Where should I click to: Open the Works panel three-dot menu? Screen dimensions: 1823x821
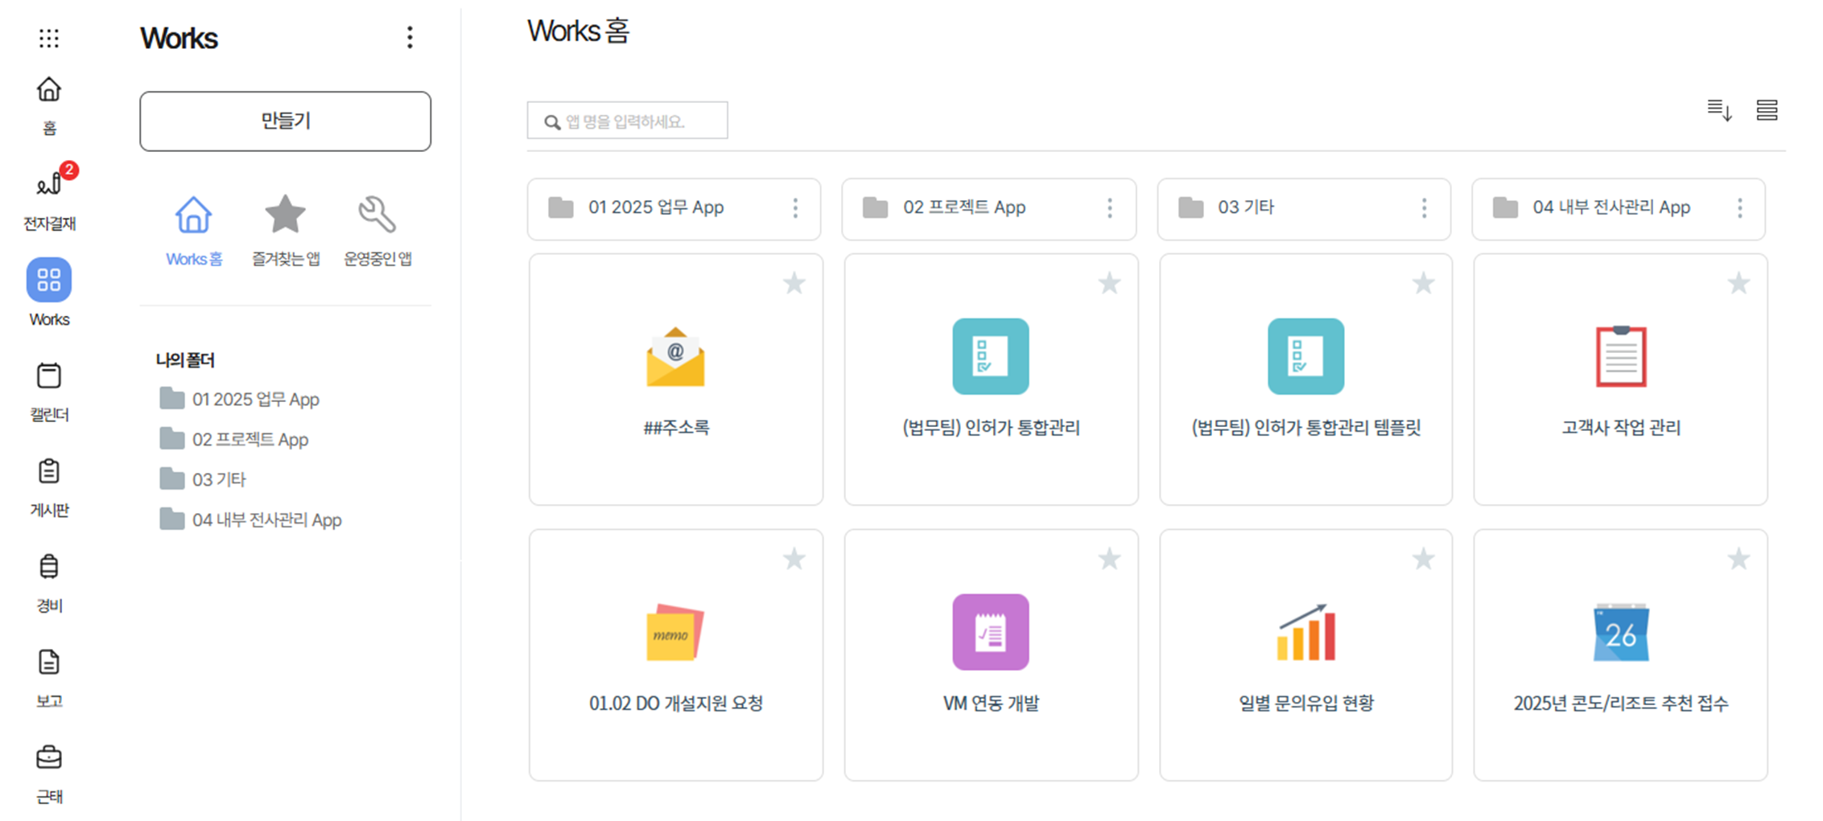tap(410, 38)
